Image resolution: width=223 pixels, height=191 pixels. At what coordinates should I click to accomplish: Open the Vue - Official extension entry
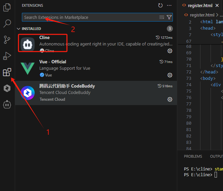coord(96,69)
